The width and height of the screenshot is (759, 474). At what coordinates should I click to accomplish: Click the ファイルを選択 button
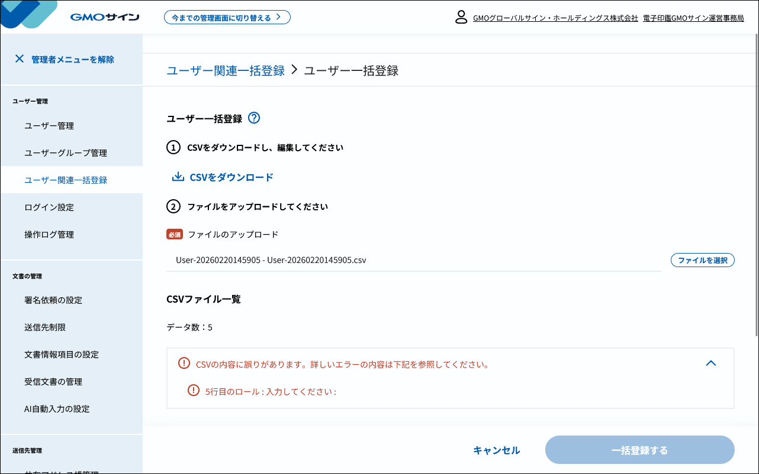point(702,260)
